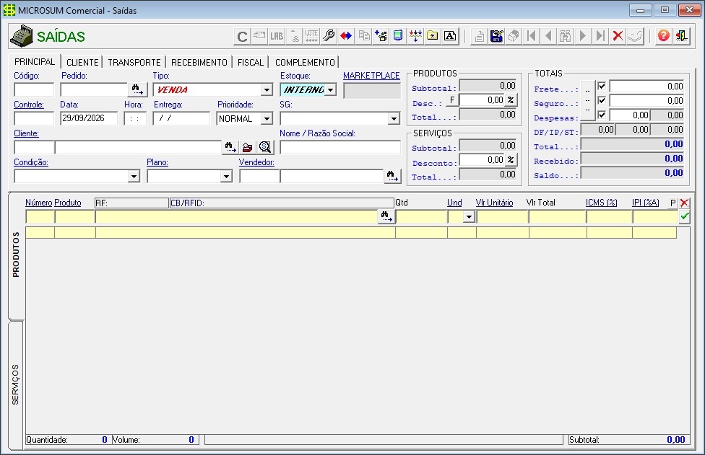Click the Controle link label
Viewport: 705px width, 455px height.
(x=29, y=105)
